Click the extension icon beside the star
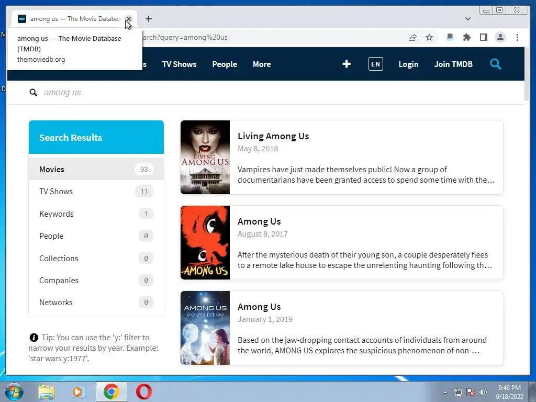Viewport: 536px width, 402px height. pyautogui.click(x=450, y=37)
